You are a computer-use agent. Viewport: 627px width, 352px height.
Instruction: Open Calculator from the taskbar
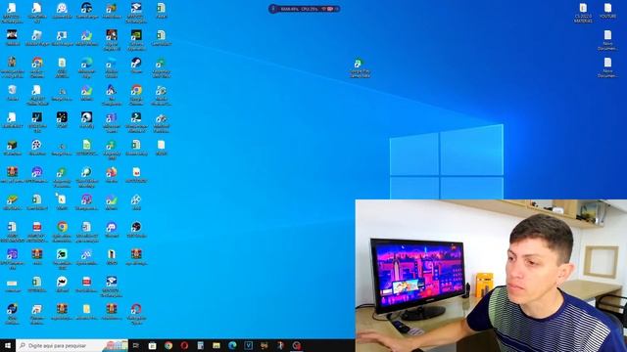tap(200, 345)
